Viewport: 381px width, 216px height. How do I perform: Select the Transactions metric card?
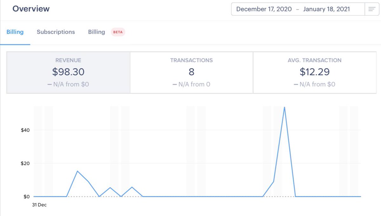tap(191, 72)
